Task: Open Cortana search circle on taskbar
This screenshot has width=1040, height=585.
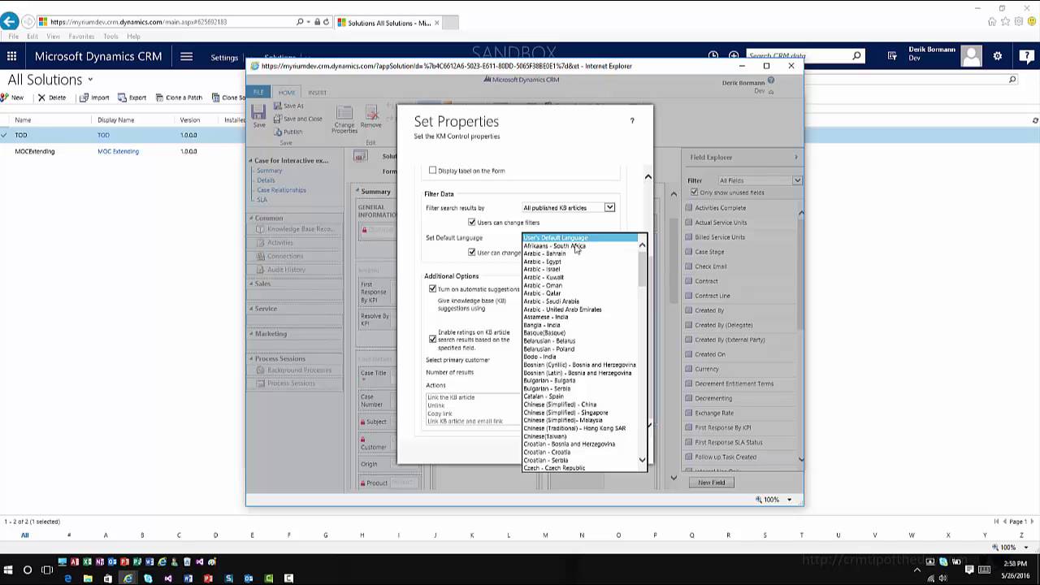Action: [28, 570]
